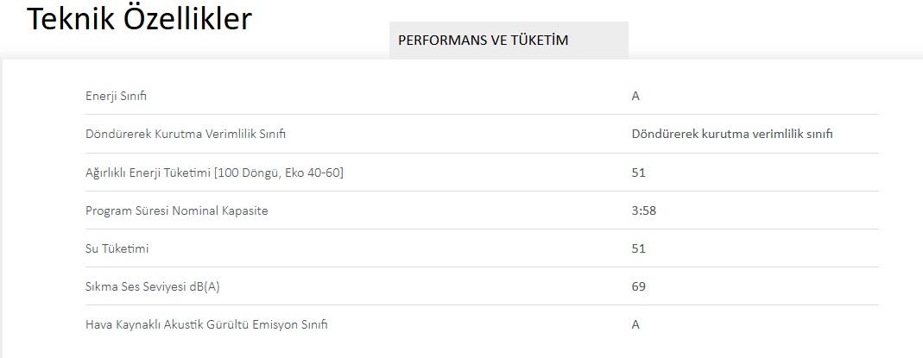Select Hava Kaynaklı Akustik Gürültü Emisyon label

pyautogui.click(x=206, y=324)
